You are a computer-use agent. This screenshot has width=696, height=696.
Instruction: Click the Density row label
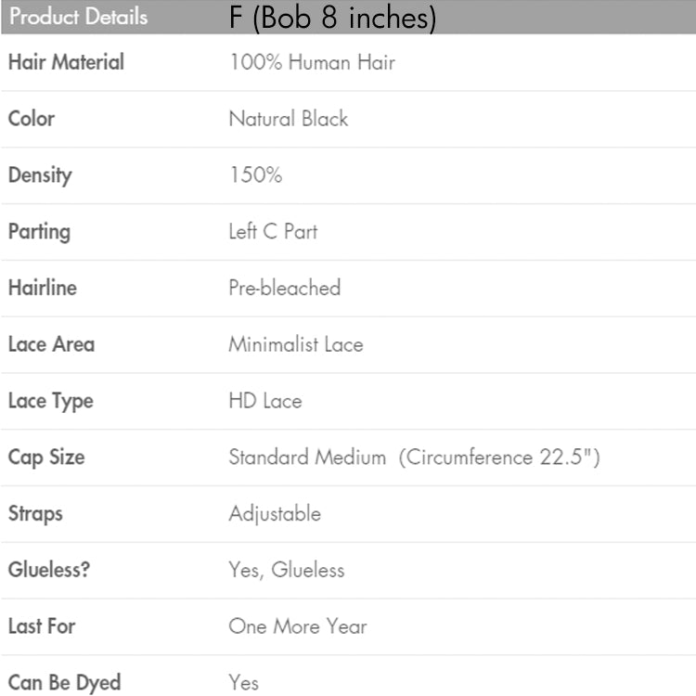point(40,175)
